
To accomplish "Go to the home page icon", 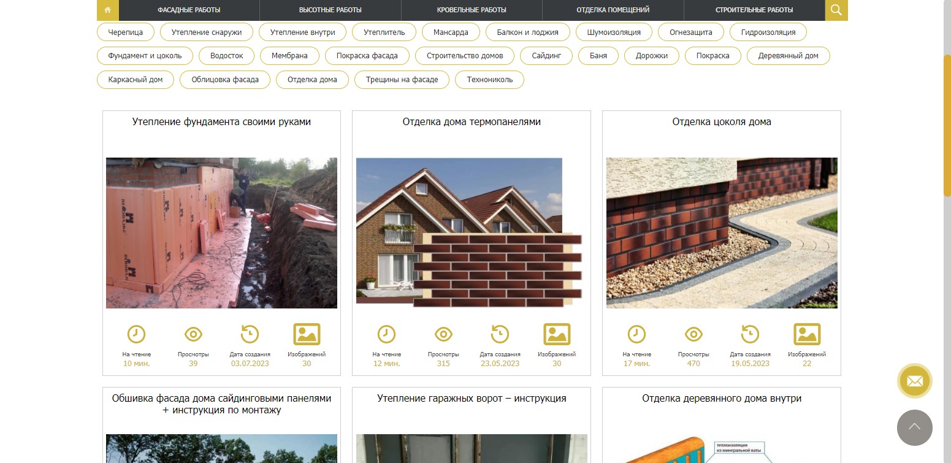I will (108, 10).
